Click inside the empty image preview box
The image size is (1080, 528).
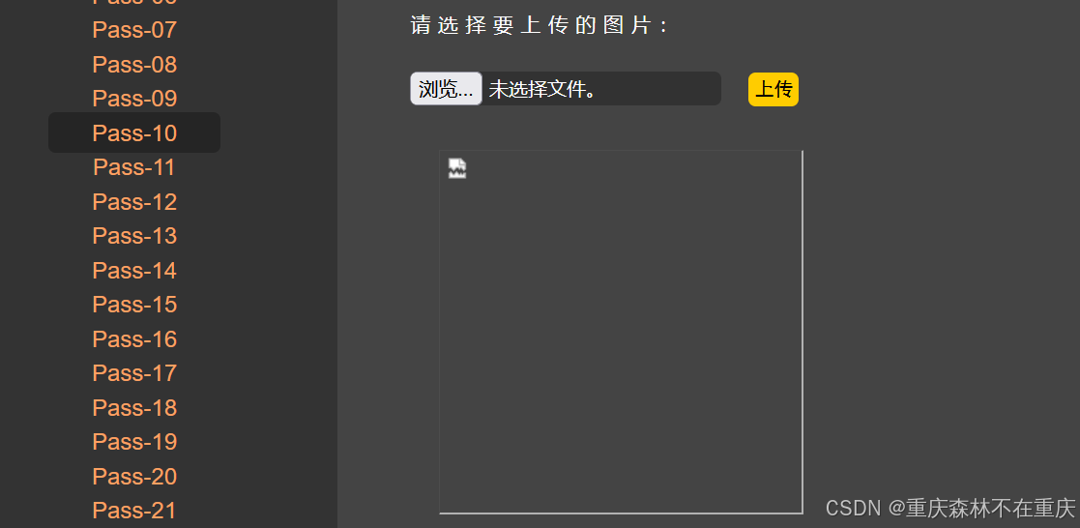click(x=622, y=333)
